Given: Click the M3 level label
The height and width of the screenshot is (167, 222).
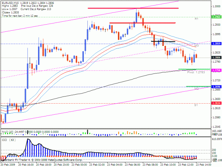Looking at the screenshot, I should coord(196,46).
